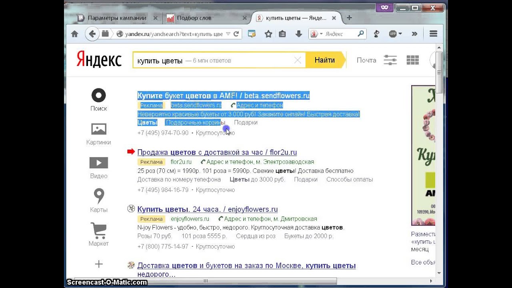Click Подарки sitelink under AMF ad
This screenshot has height=288, width=512.
click(x=246, y=122)
